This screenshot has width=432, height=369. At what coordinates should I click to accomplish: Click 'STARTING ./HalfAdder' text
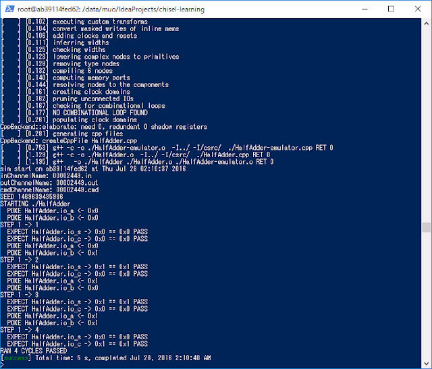[x=35, y=204]
